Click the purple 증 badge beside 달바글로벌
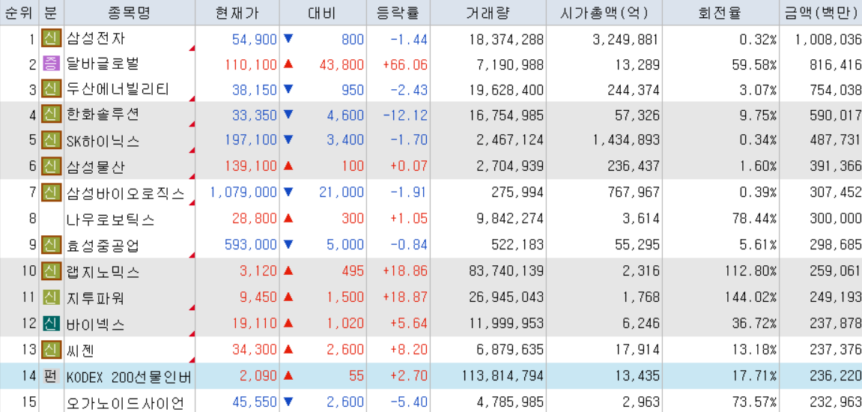862x412 pixels. [51, 64]
